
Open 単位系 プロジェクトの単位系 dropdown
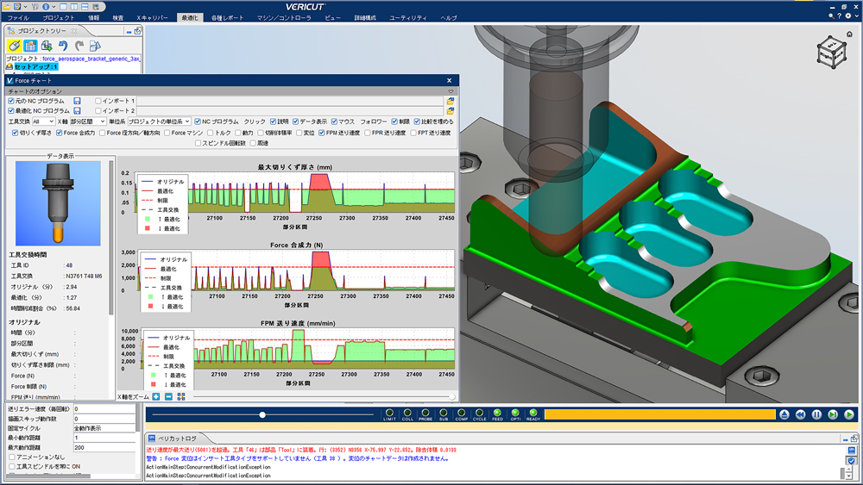click(159, 121)
